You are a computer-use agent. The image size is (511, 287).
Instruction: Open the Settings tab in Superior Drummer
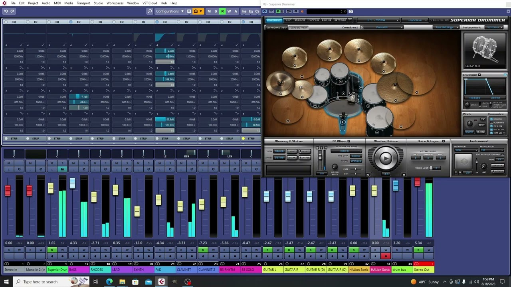[x=341, y=20]
